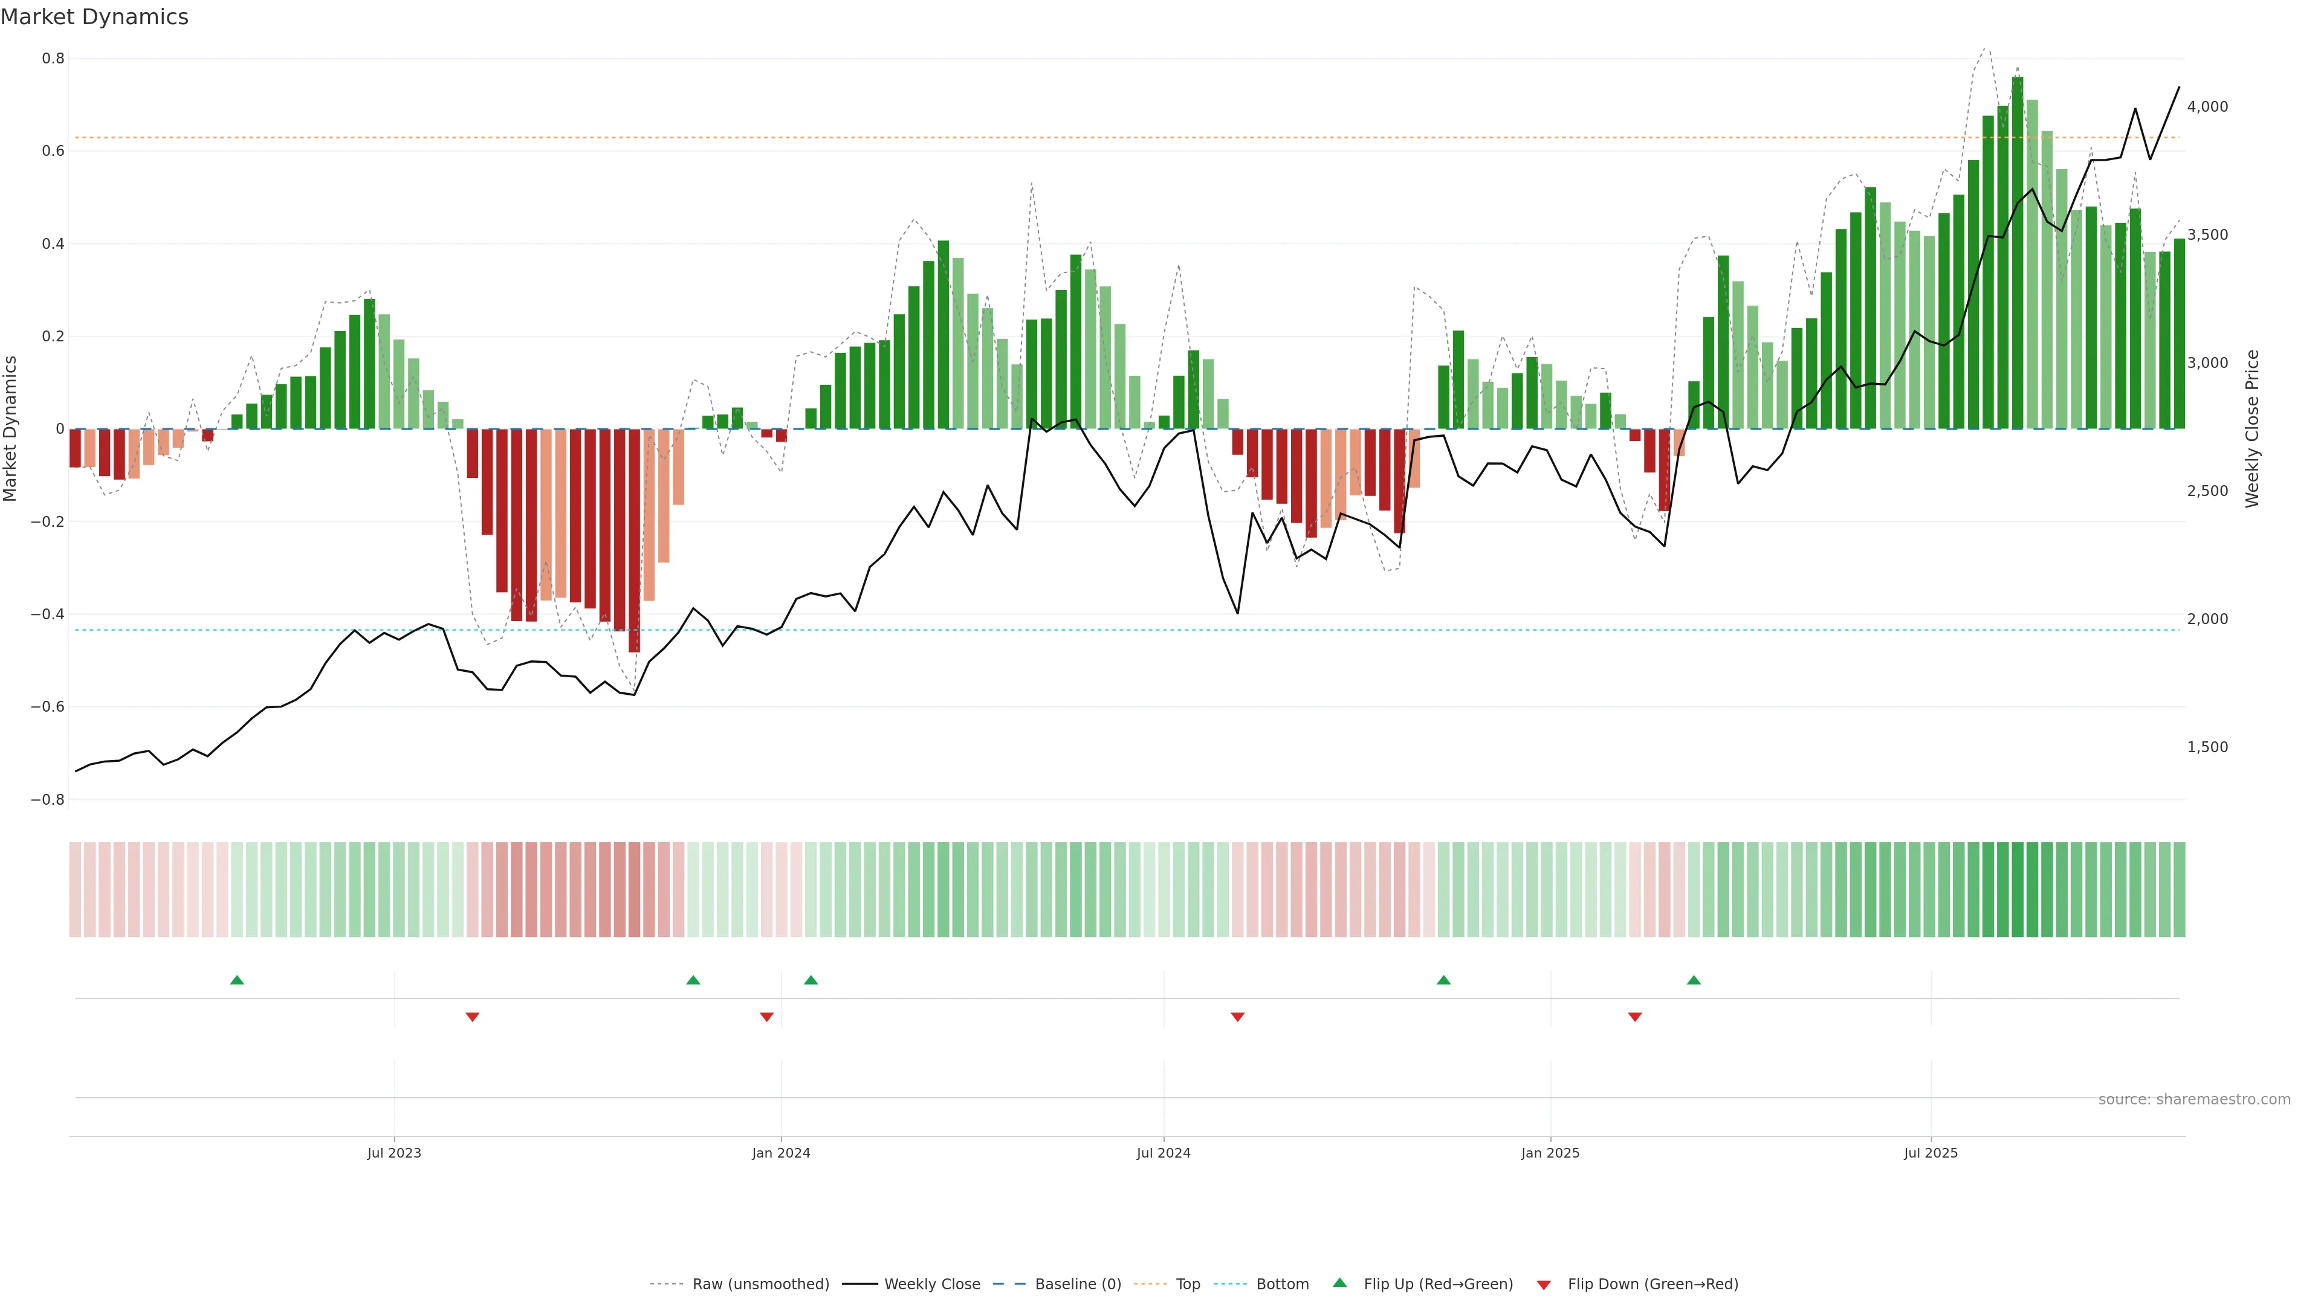This screenshot has height=1305, width=2321.
Task: Click the Market Dynamics chart title
Action: click(95, 17)
